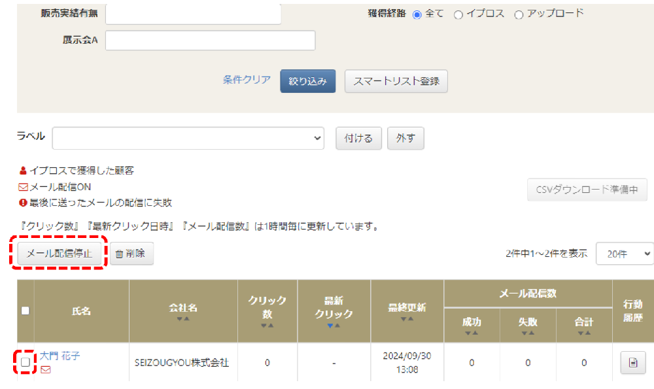Check the select-all checkbox in table header

tap(26, 311)
